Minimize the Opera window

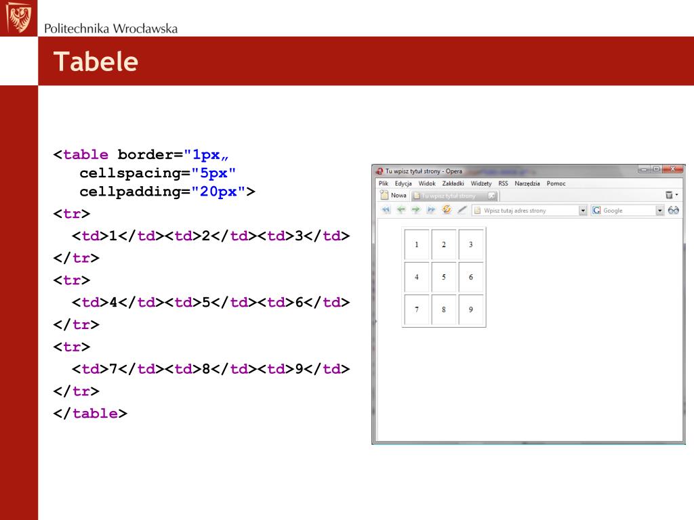point(644,169)
